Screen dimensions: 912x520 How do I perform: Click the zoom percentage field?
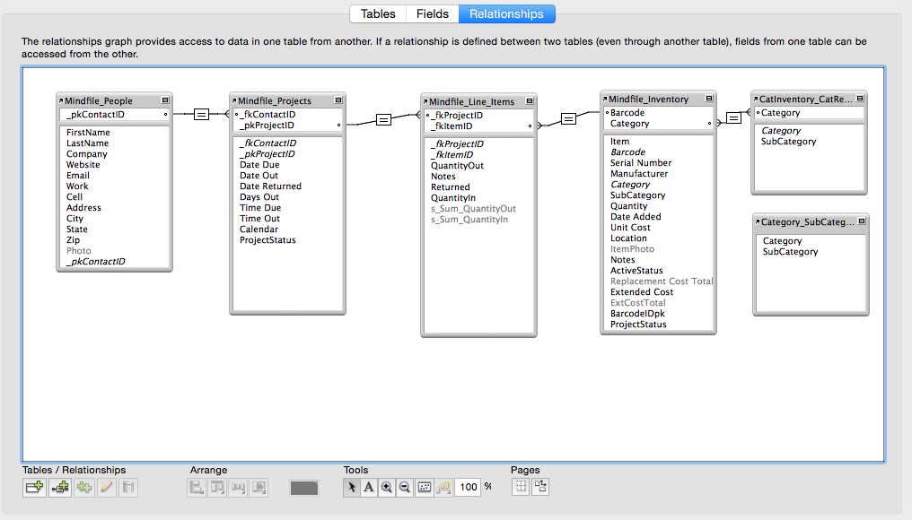pos(469,487)
